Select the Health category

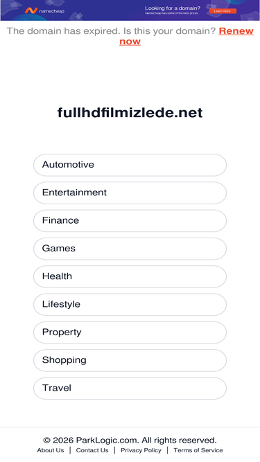130,276
